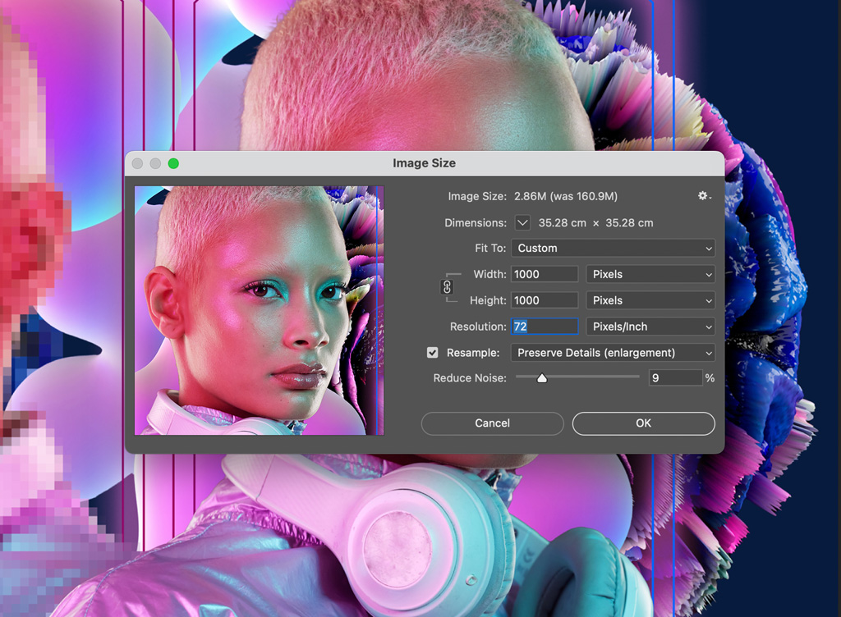Click the '2.86M (was 160.9M)' image size text
Image resolution: width=841 pixels, height=617 pixels.
565,197
